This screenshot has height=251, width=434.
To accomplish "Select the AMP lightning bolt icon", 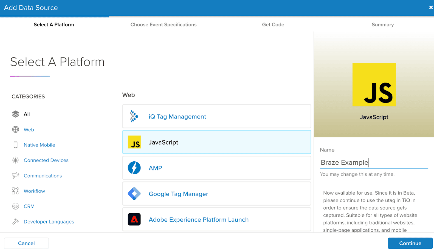I will (134, 168).
